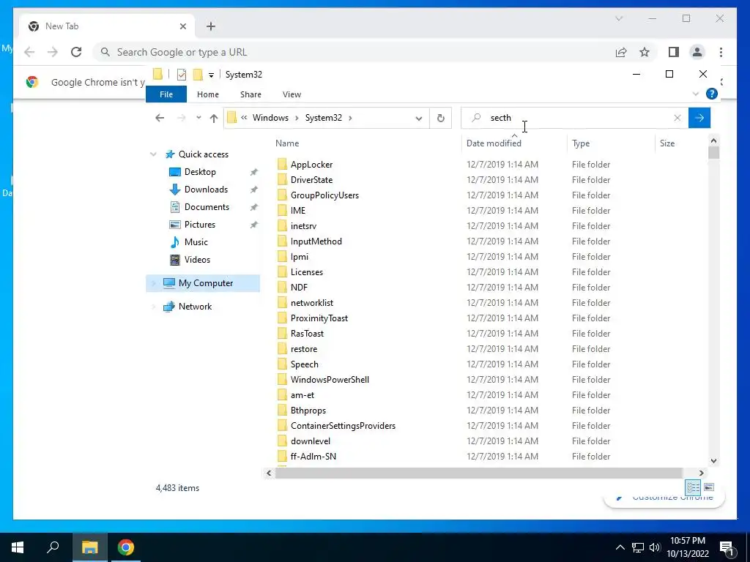Image resolution: width=750 pixels, height=562 pixels.
Task: Click into the search box containing secth
Action: pos(574,118)
